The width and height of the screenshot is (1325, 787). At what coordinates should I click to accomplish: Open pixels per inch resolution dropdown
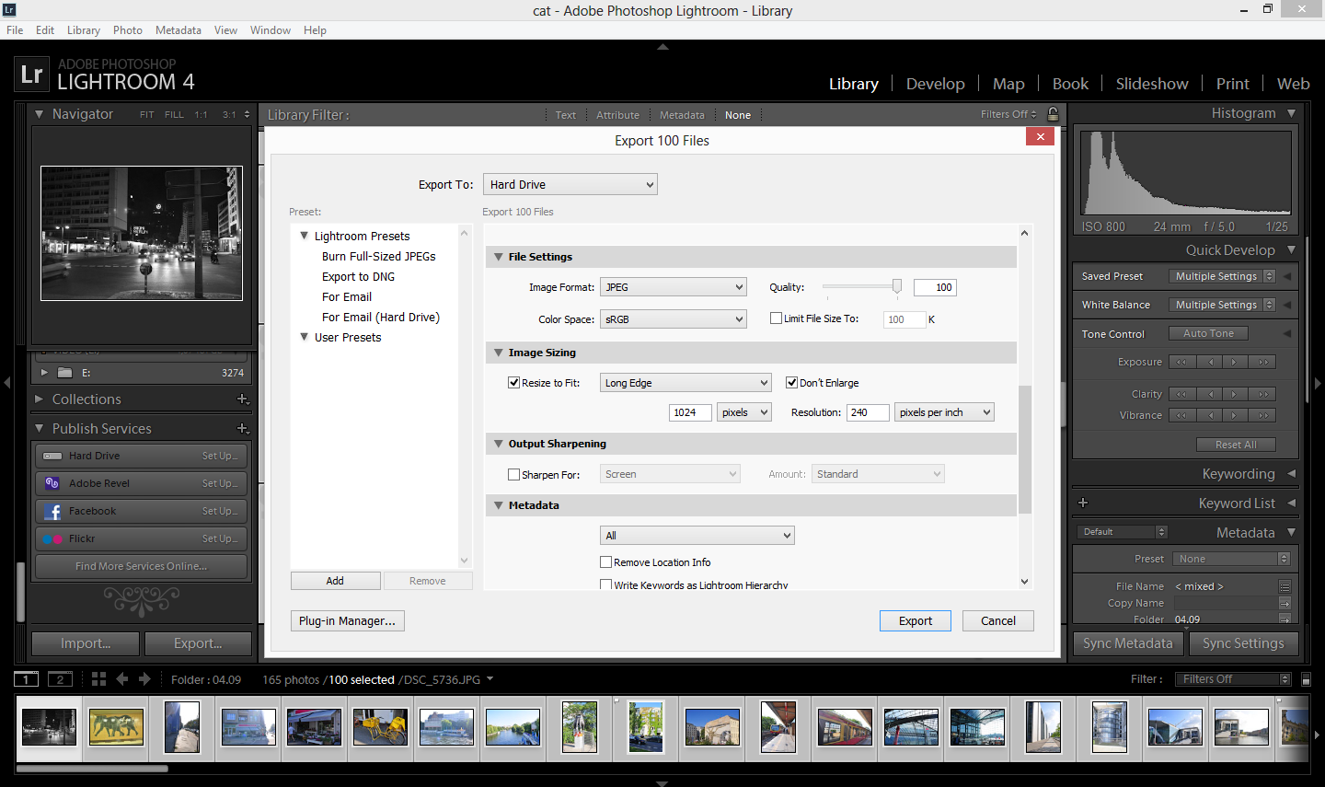944,412
